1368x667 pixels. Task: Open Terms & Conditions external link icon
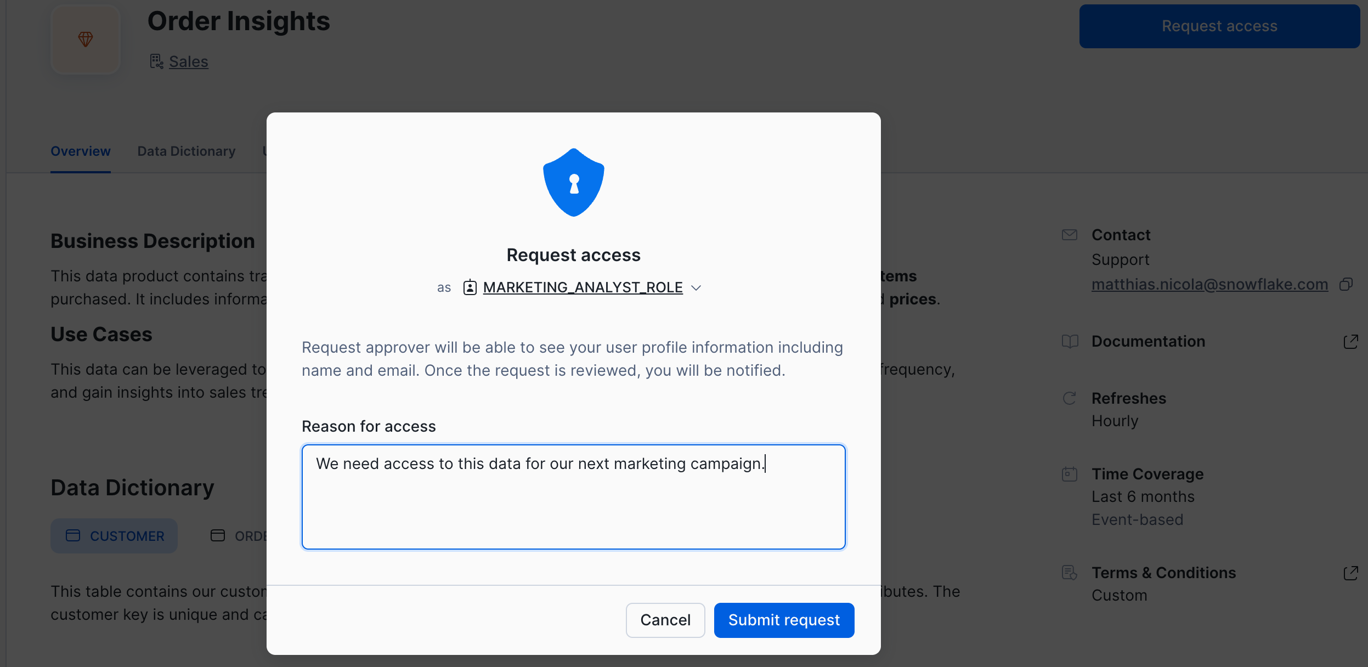coord(1350,573)
